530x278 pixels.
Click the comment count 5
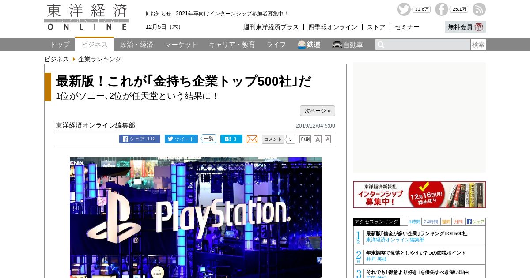pyautogui.click(x=290, y=139)
